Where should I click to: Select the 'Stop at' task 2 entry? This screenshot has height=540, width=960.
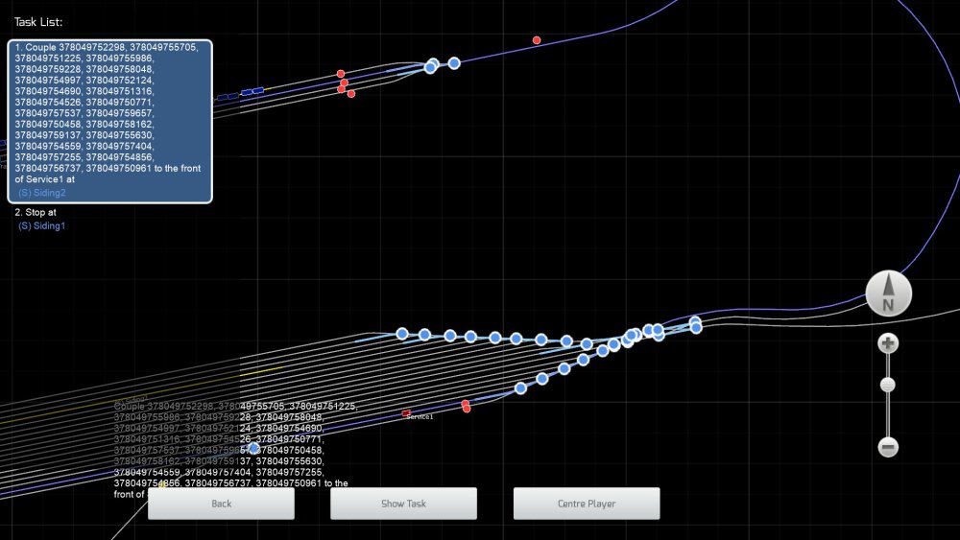(x=36, y=213)
